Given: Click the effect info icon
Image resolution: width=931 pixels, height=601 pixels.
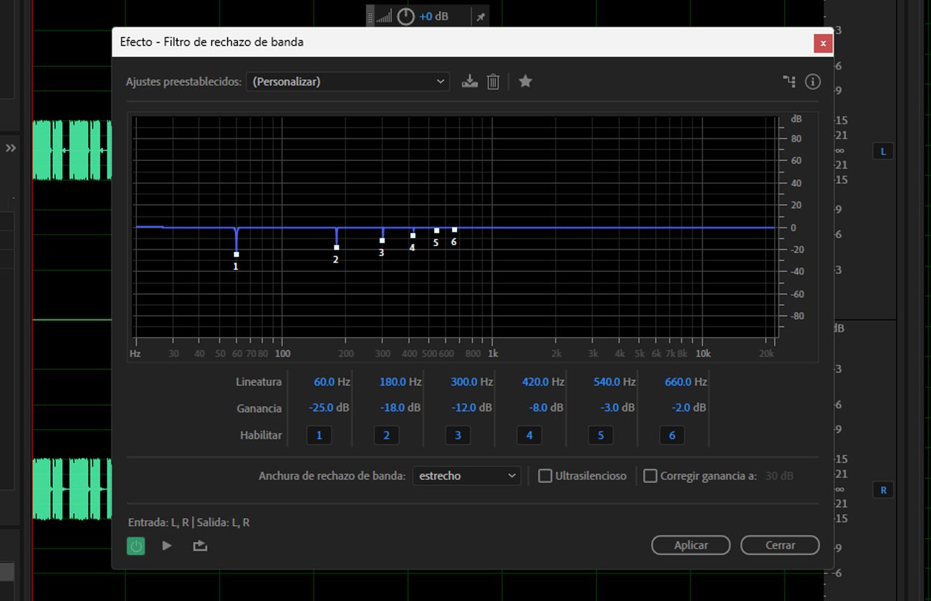Looking at the screenshot, I should (812, 82).
